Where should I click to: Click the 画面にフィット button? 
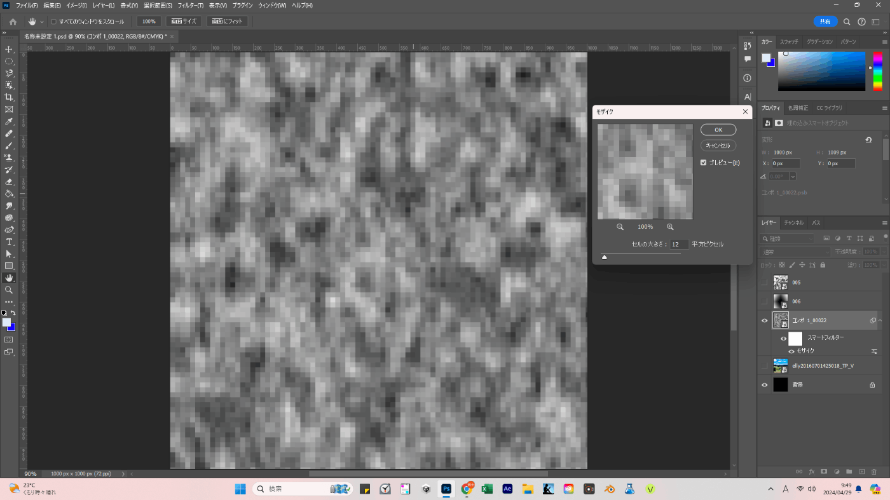(x=227, y=22)
